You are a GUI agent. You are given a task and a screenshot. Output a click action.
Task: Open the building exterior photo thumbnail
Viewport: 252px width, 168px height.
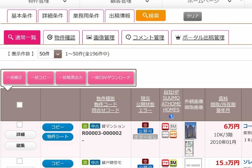click(190, 130)
